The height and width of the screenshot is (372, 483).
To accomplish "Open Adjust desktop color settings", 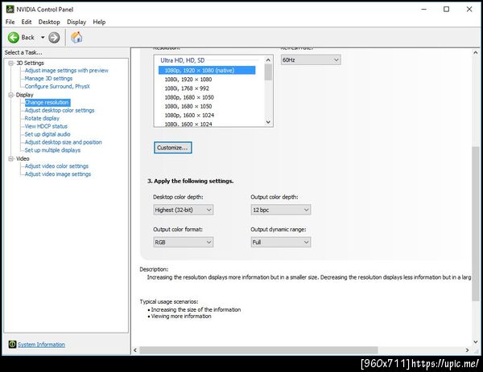I will click(x=60, y=110).
